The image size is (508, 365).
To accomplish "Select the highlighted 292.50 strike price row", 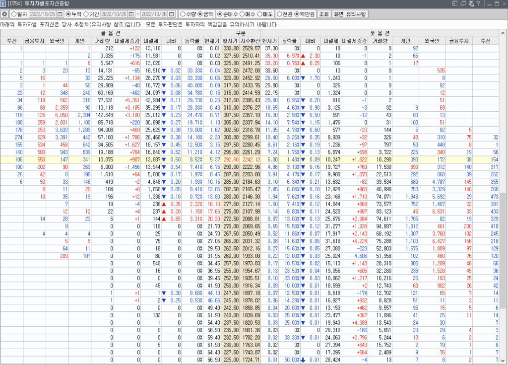I will click(x=230, y=160).
